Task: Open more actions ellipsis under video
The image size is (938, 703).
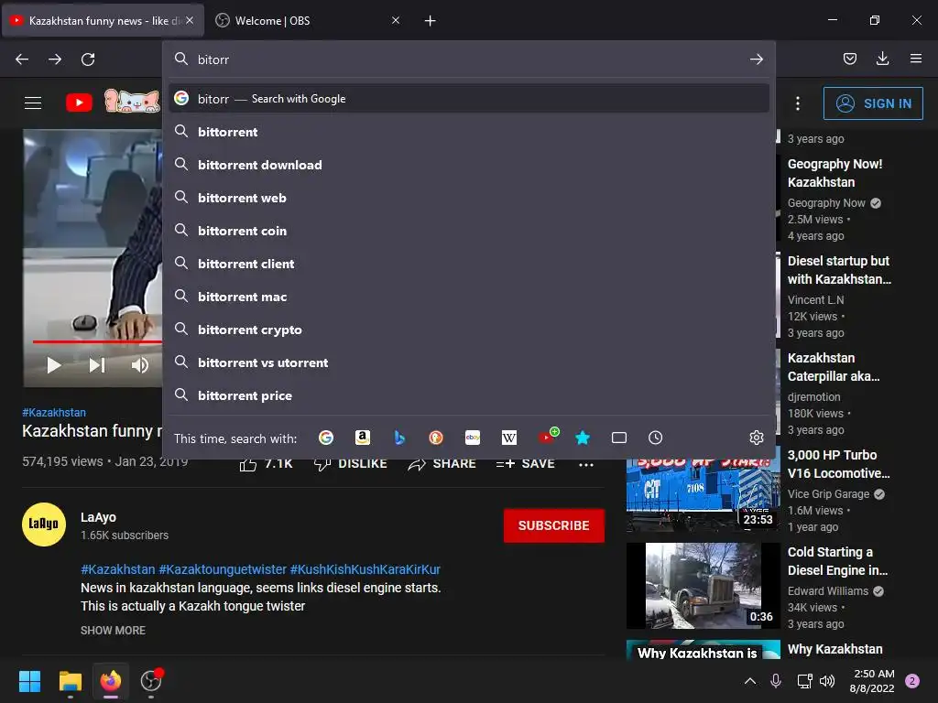Action: [x=586, y=464]
